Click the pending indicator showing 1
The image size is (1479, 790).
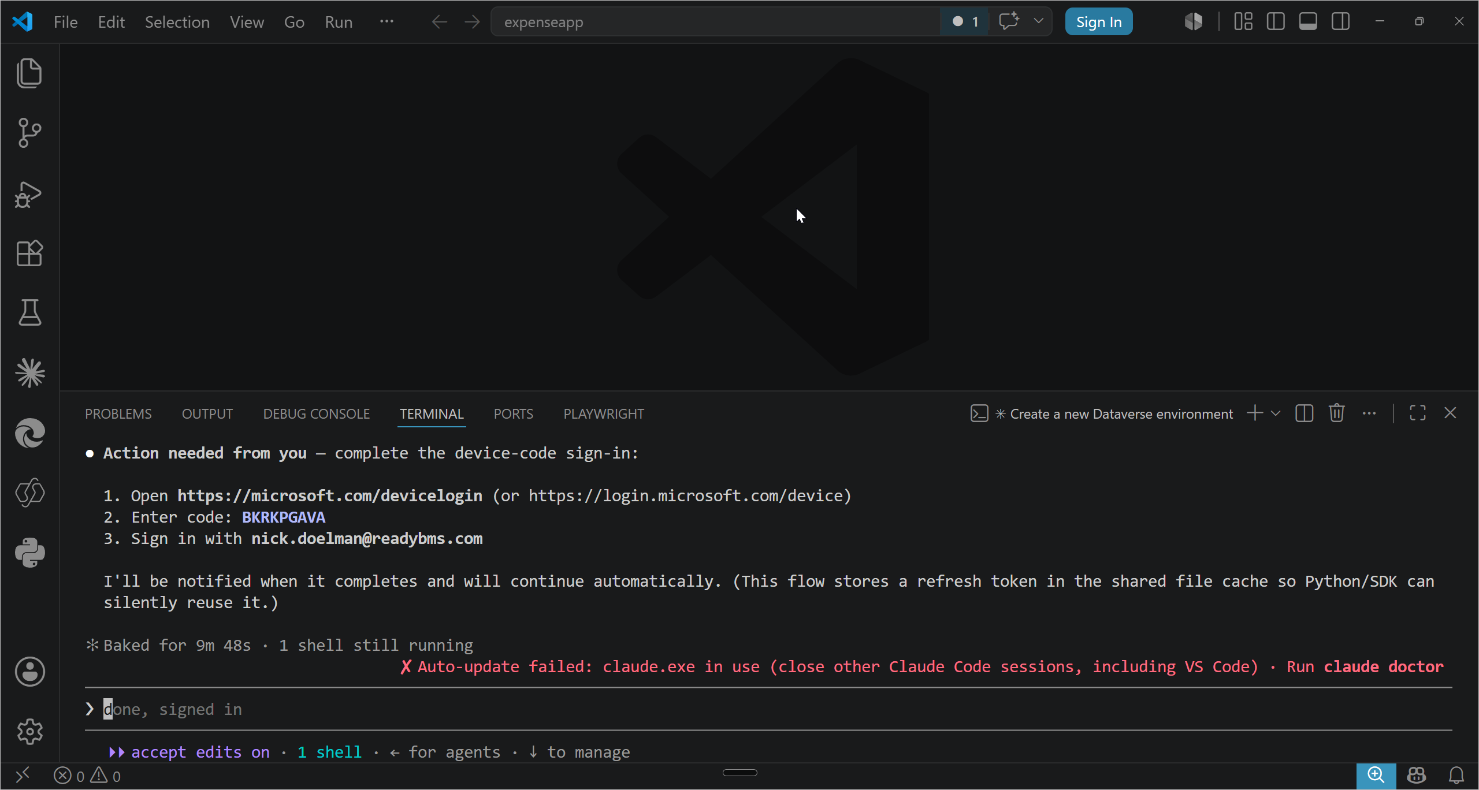tap(965, 22)
